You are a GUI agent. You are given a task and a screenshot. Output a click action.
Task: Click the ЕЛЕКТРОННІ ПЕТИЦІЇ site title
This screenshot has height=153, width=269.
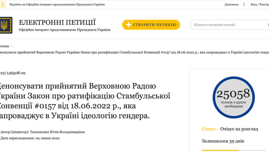(x=57, y=22)
